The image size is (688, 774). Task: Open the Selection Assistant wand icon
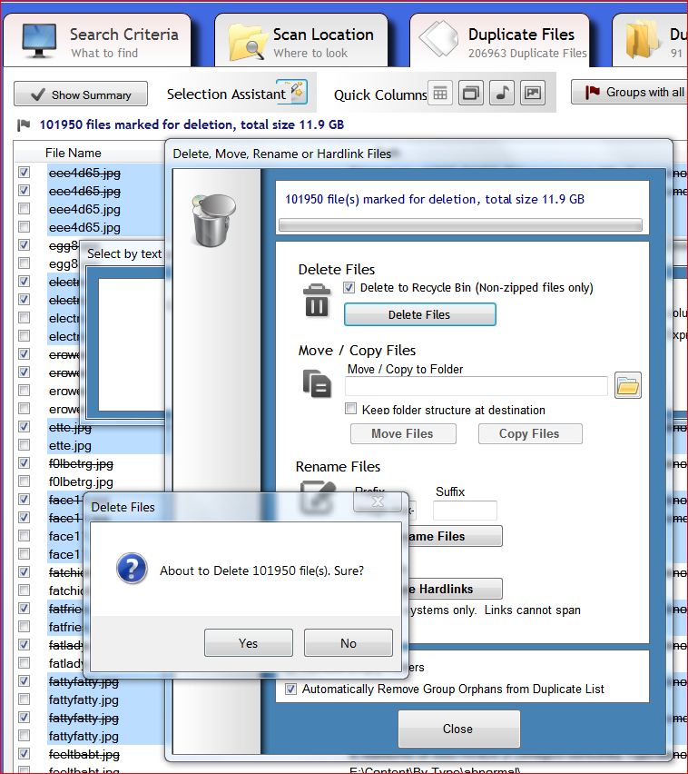(x=298, y=93)
